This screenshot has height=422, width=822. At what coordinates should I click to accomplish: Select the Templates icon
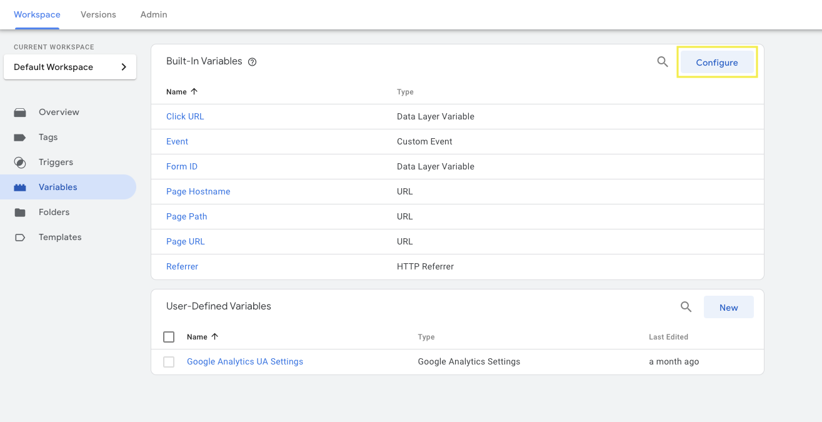[x=19, y=237]
